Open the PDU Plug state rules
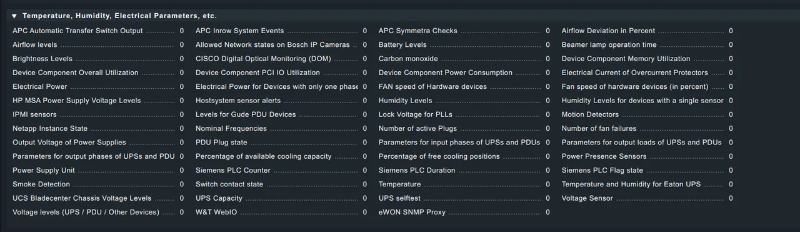 pyautogui.click(x=221, y=143)
